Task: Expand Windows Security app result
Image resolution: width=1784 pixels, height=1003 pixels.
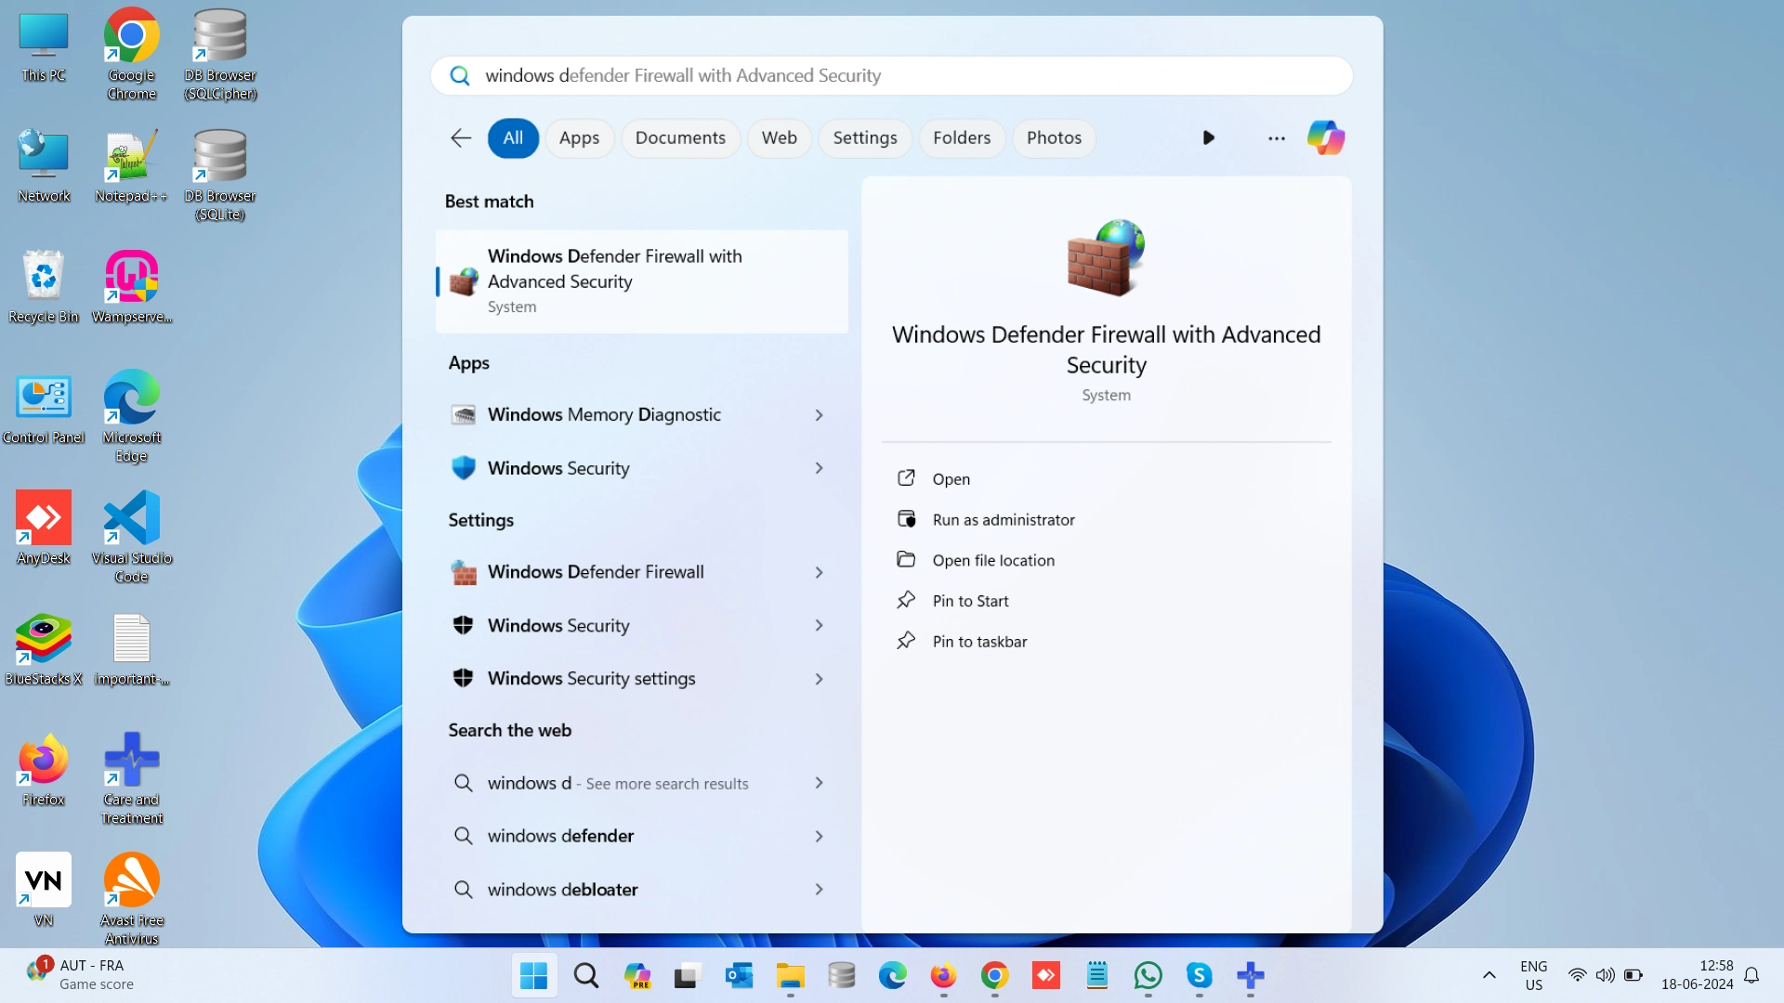Action: tap(818, 468)
